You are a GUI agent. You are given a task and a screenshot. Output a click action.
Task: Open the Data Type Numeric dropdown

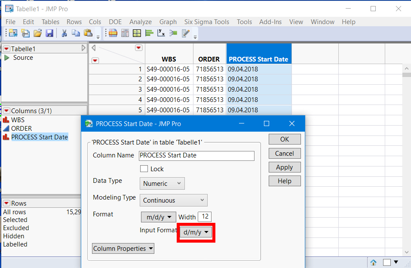point(162,184)
